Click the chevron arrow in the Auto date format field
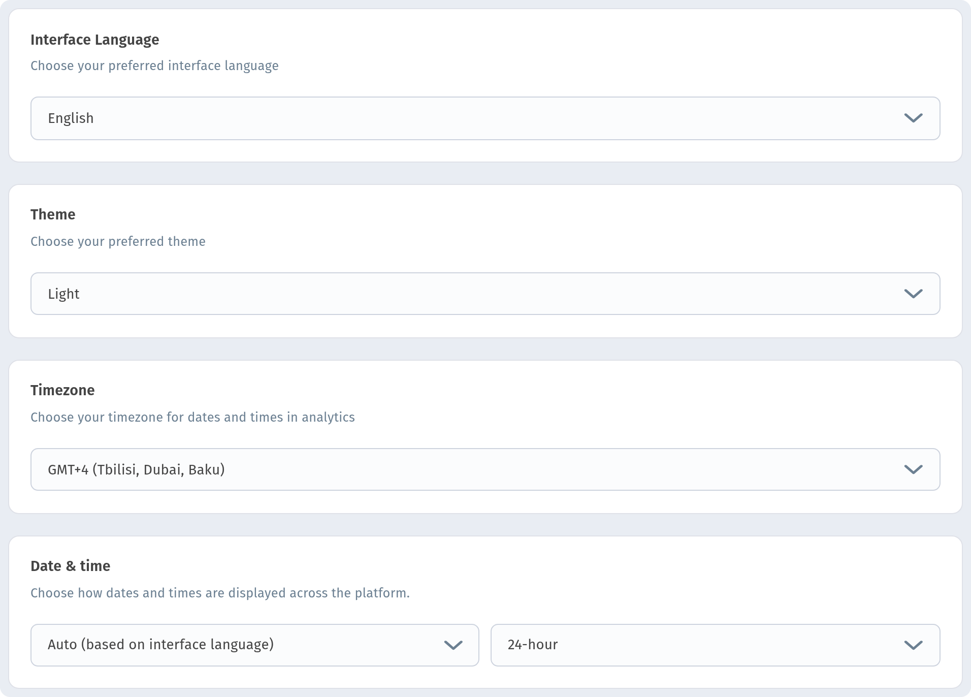This screenshot has height=697, width=971. tap(453, 646)
